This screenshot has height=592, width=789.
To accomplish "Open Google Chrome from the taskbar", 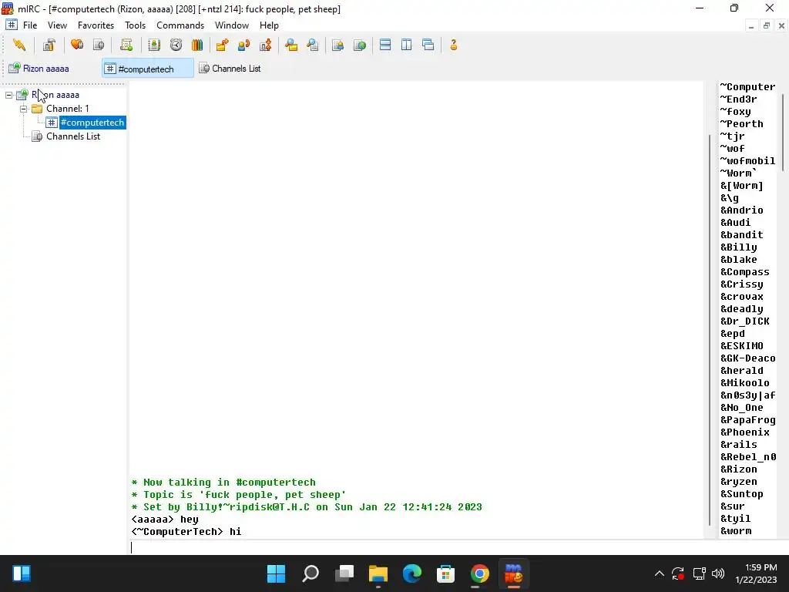I will click(479, 573).
